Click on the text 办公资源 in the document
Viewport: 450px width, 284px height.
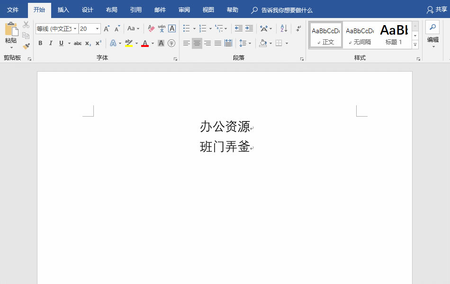tap(225, 127)
